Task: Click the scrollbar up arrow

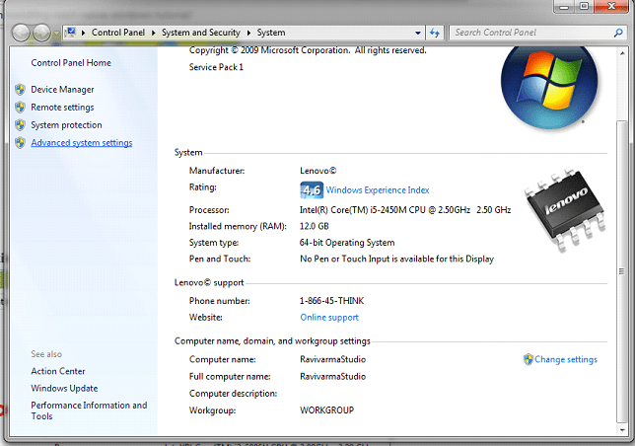Action: tap(622, 53)
